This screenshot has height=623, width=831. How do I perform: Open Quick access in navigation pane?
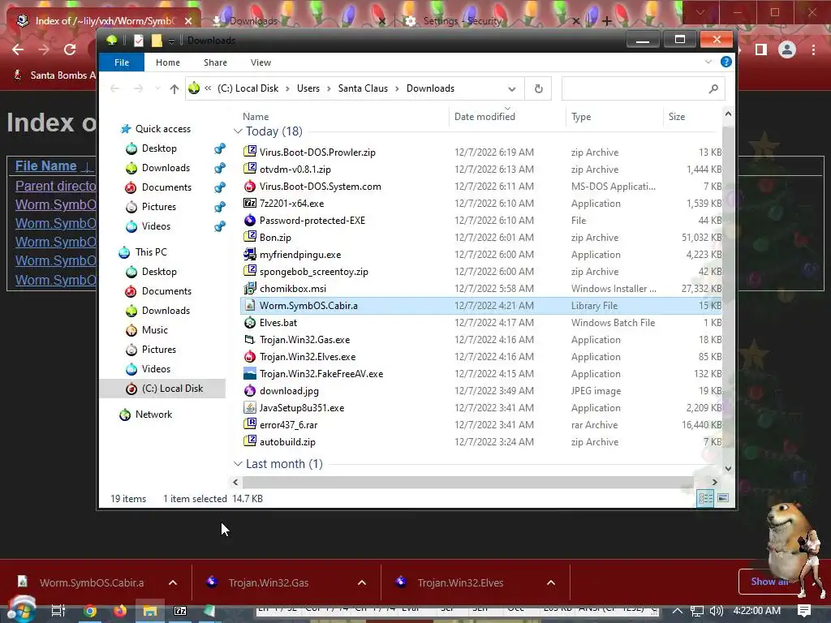click(162, 129)
